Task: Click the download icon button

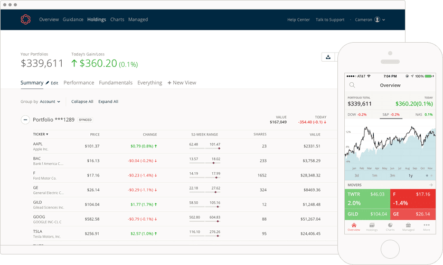Action: 328,57
